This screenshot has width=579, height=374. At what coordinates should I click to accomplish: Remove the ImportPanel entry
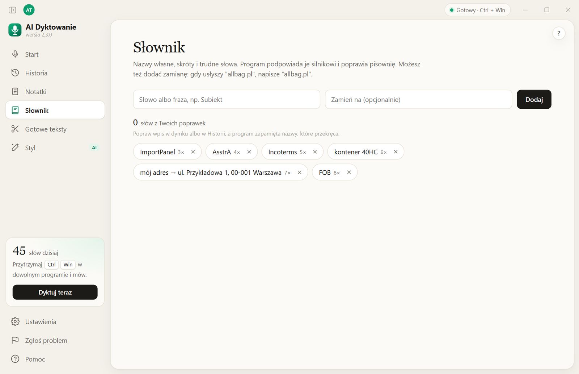[x=193, y=152]
